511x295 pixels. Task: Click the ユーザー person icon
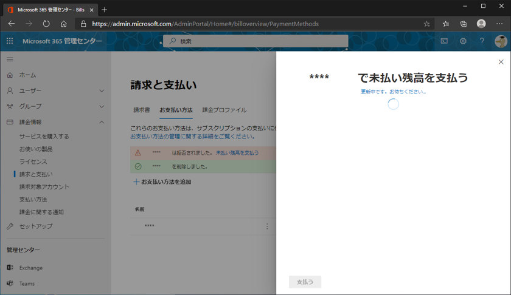[10, 90]
